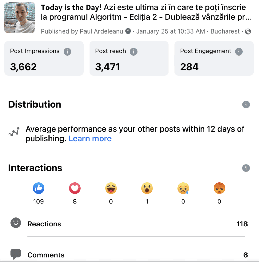Click the globe privacy icon
The width and height of the screenshot is (259, 262).
click(x=248, y=31)
